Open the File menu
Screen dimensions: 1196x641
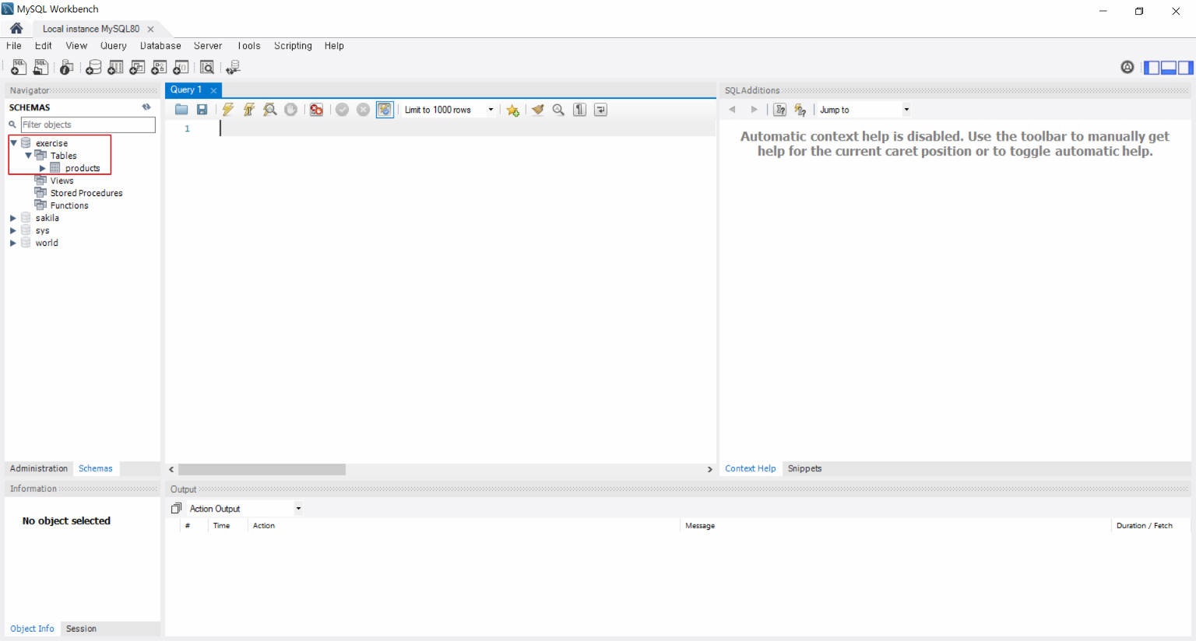[x=14, y=46]
